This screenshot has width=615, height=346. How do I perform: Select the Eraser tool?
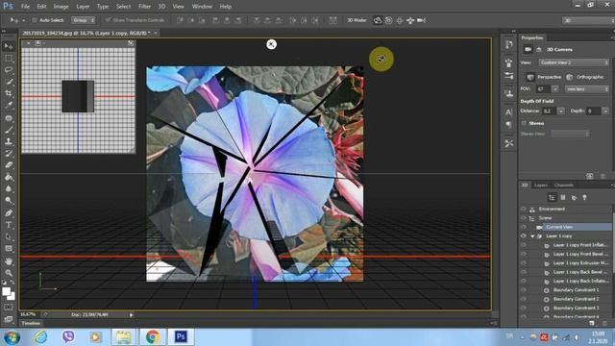point(9,165)
